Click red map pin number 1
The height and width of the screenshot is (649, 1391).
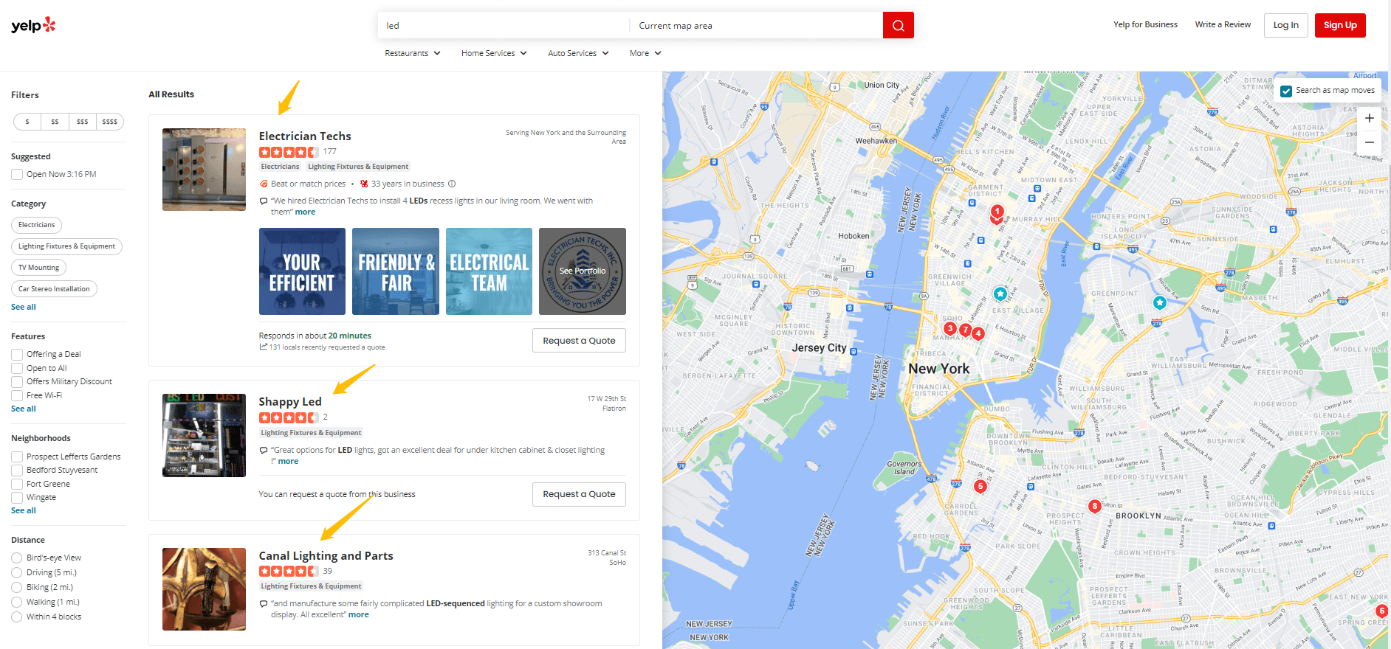(997, 213)
